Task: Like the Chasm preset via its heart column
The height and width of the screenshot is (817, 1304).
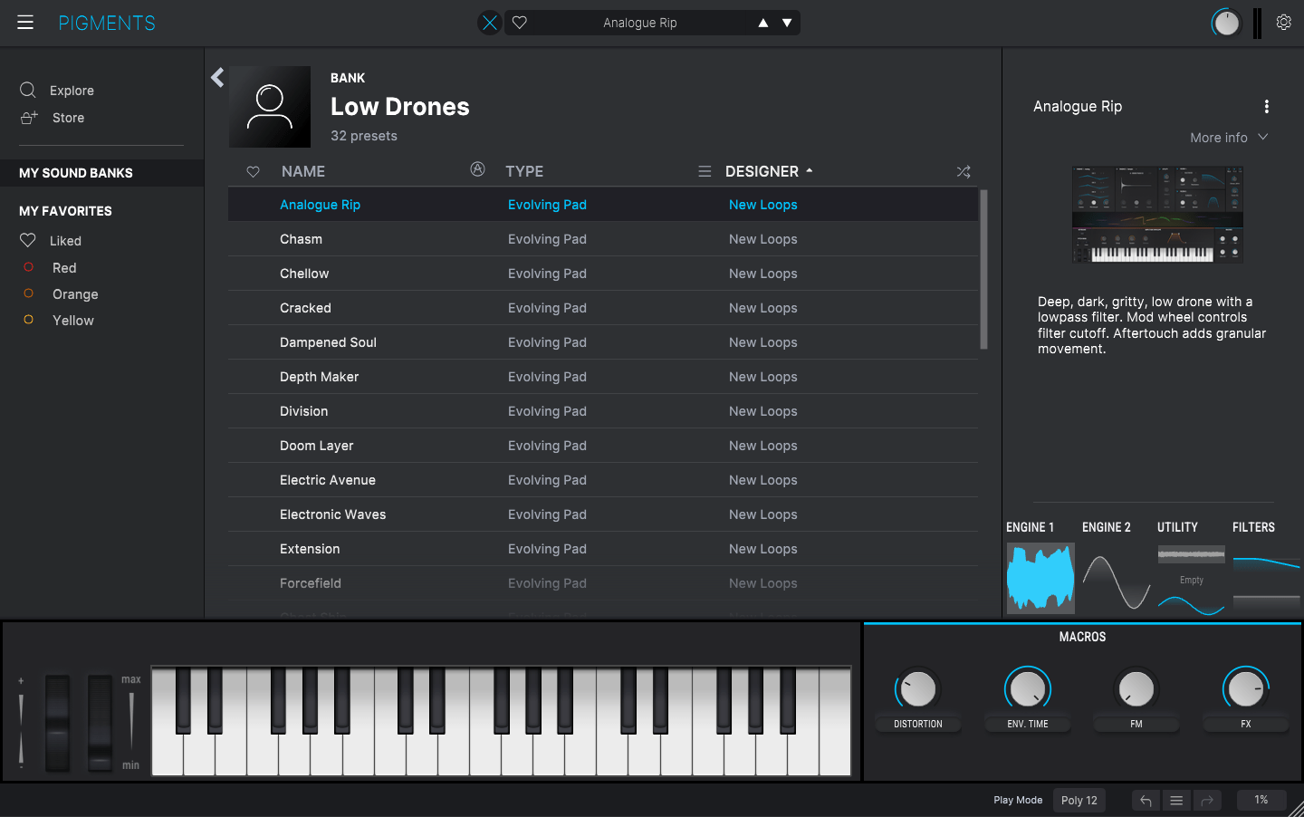Action: tap(253, 238)
